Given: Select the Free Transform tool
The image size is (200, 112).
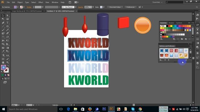Looking at the screenshot, I should click(7, 41).
